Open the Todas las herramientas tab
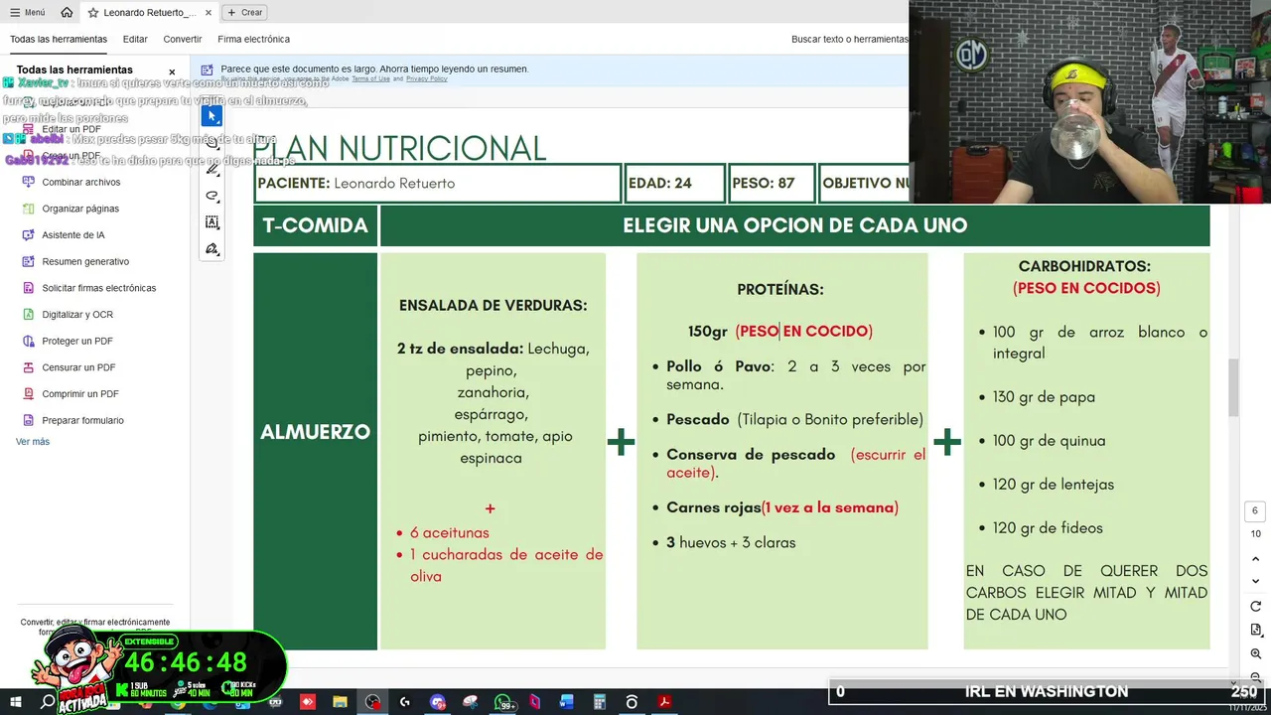Image resolution: width=1271 pixels, height=715 pixels. tap(59, 39)
